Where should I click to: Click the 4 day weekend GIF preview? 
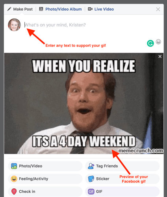tap(84, 103)
